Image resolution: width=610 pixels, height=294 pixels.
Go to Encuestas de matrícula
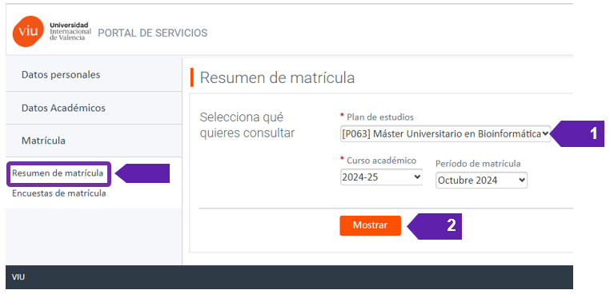coord(59,193)
